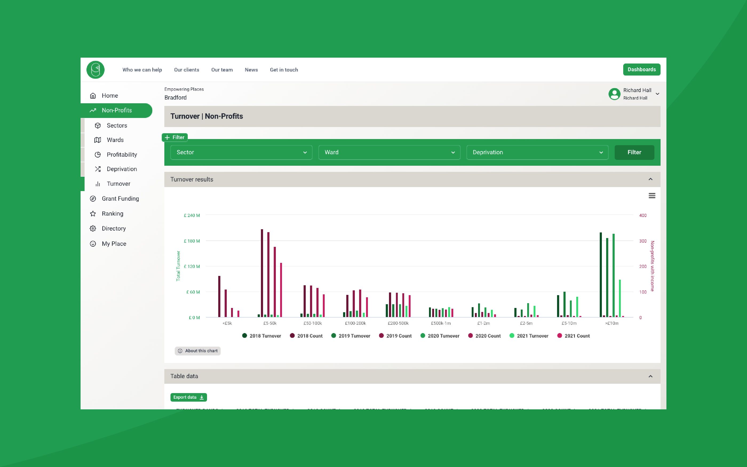Open the Directory page

pyautogui.click(x=113, y=228)
